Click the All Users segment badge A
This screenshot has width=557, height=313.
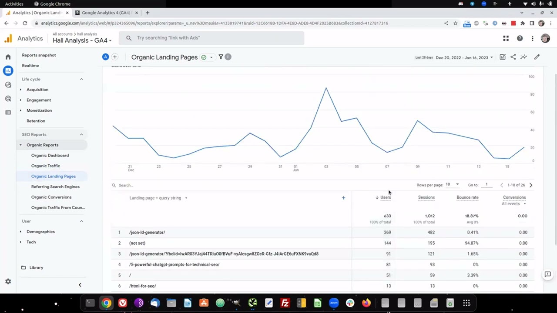105,57
